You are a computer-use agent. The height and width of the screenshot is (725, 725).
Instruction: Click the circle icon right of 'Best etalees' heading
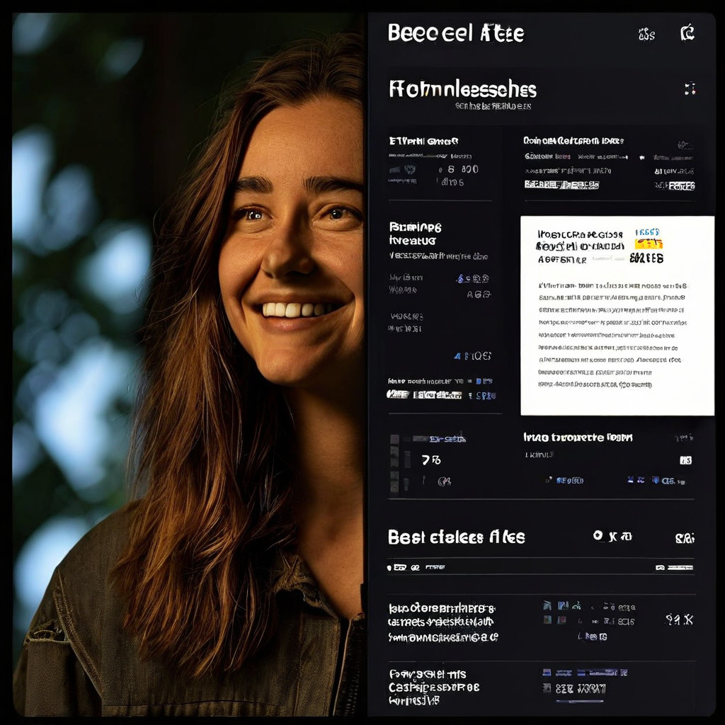point(599,537)
